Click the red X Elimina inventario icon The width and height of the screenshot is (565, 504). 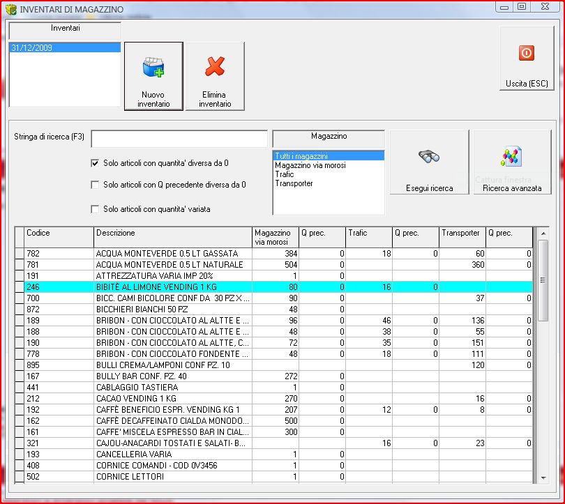click(215, 67)
